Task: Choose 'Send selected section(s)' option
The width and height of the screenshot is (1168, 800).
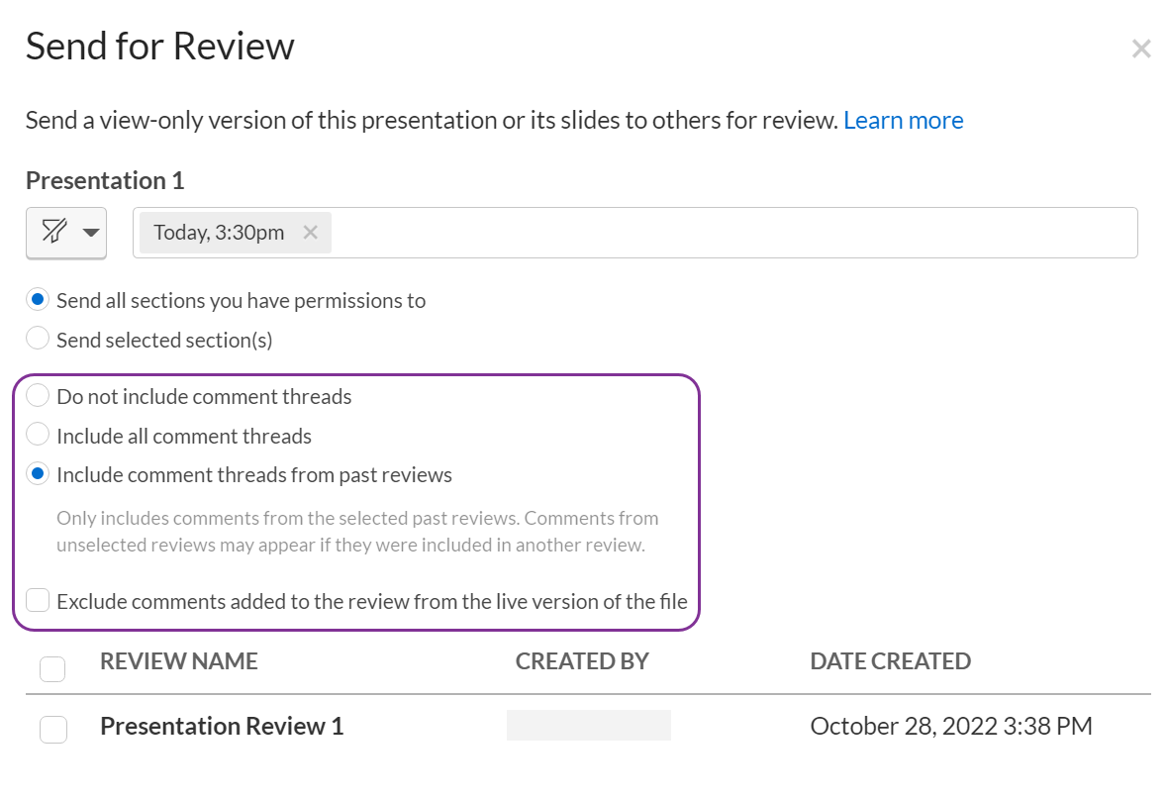Action: coord(37,338)
